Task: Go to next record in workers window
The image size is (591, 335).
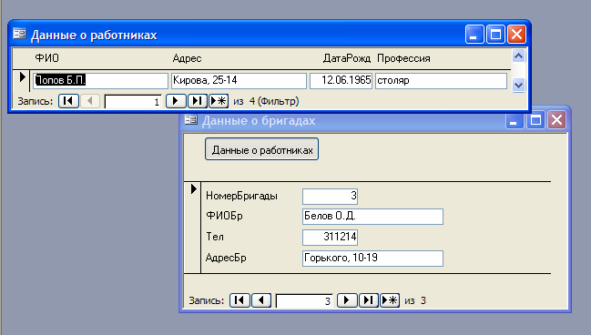Action: coord(176,101)
